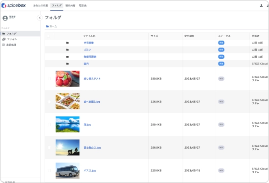Click the 389.8KB size cell
Image resolution: width=269 pixels, height=183 pixels.
point(156,79)
